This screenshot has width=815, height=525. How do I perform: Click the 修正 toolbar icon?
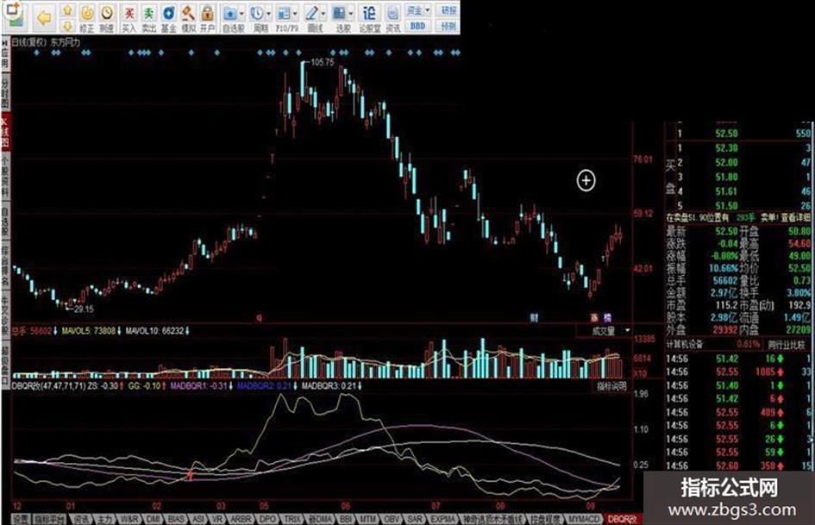coord(87,18)
